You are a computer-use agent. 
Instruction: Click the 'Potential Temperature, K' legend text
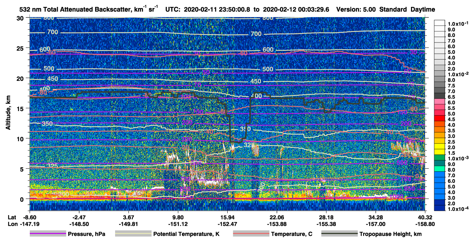pos(186,234)
